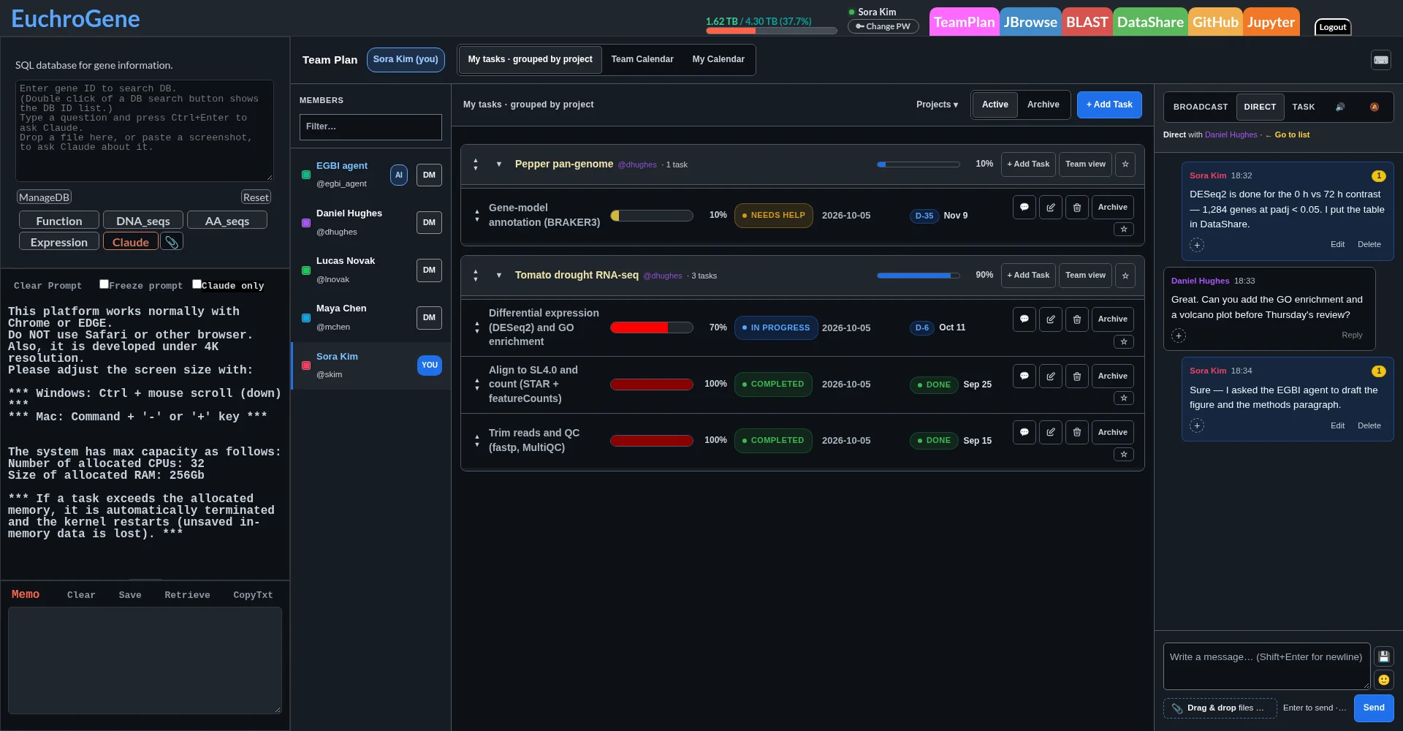Switch task list to Archive view
Screen dimensions: 1403x731
tap(1043, 105)
